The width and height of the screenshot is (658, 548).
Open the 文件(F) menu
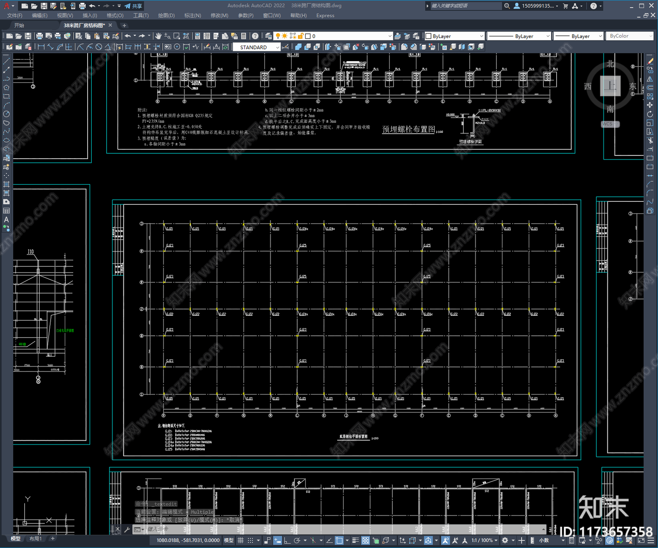pyautogui.click(x=14, y=16)
